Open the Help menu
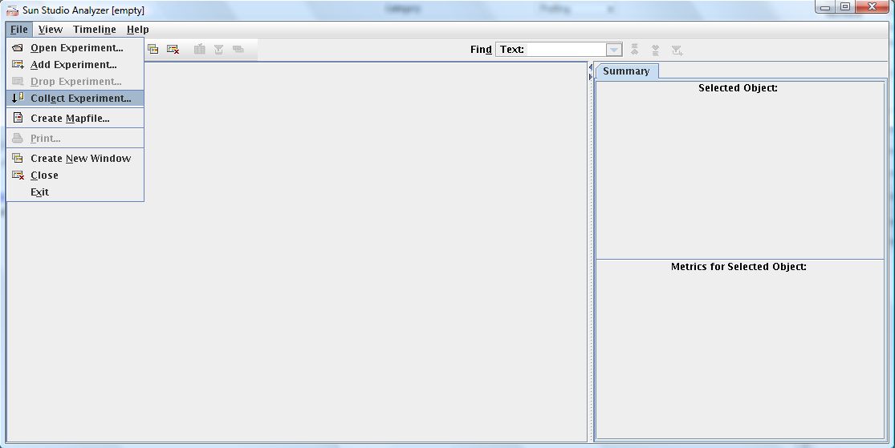 (x=137, y=30)
